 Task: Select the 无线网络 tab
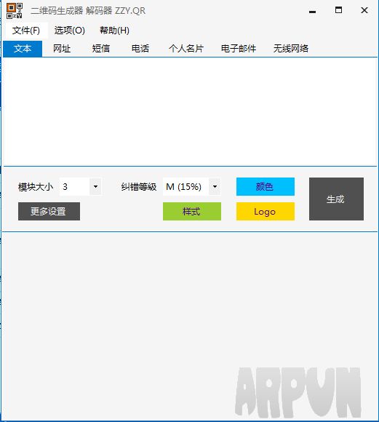coord(291,49)
